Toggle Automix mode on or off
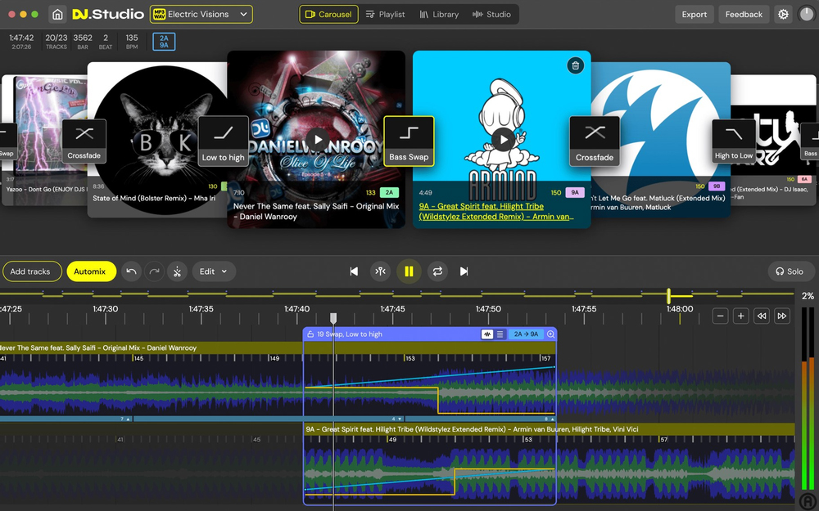The image size is (819, 511). coord(91,271)
